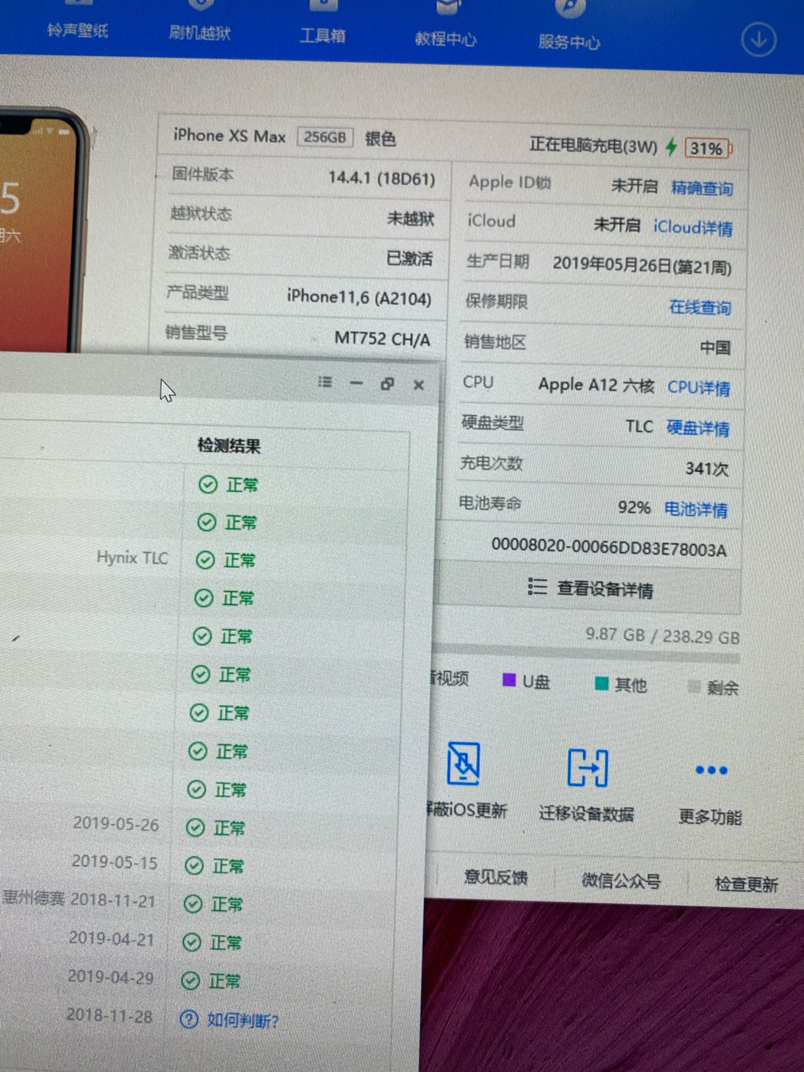Click the 正常 check icon in 2019-04-29 row
This screenshot has height=1072, width=804.
click(x=190, y=981)
